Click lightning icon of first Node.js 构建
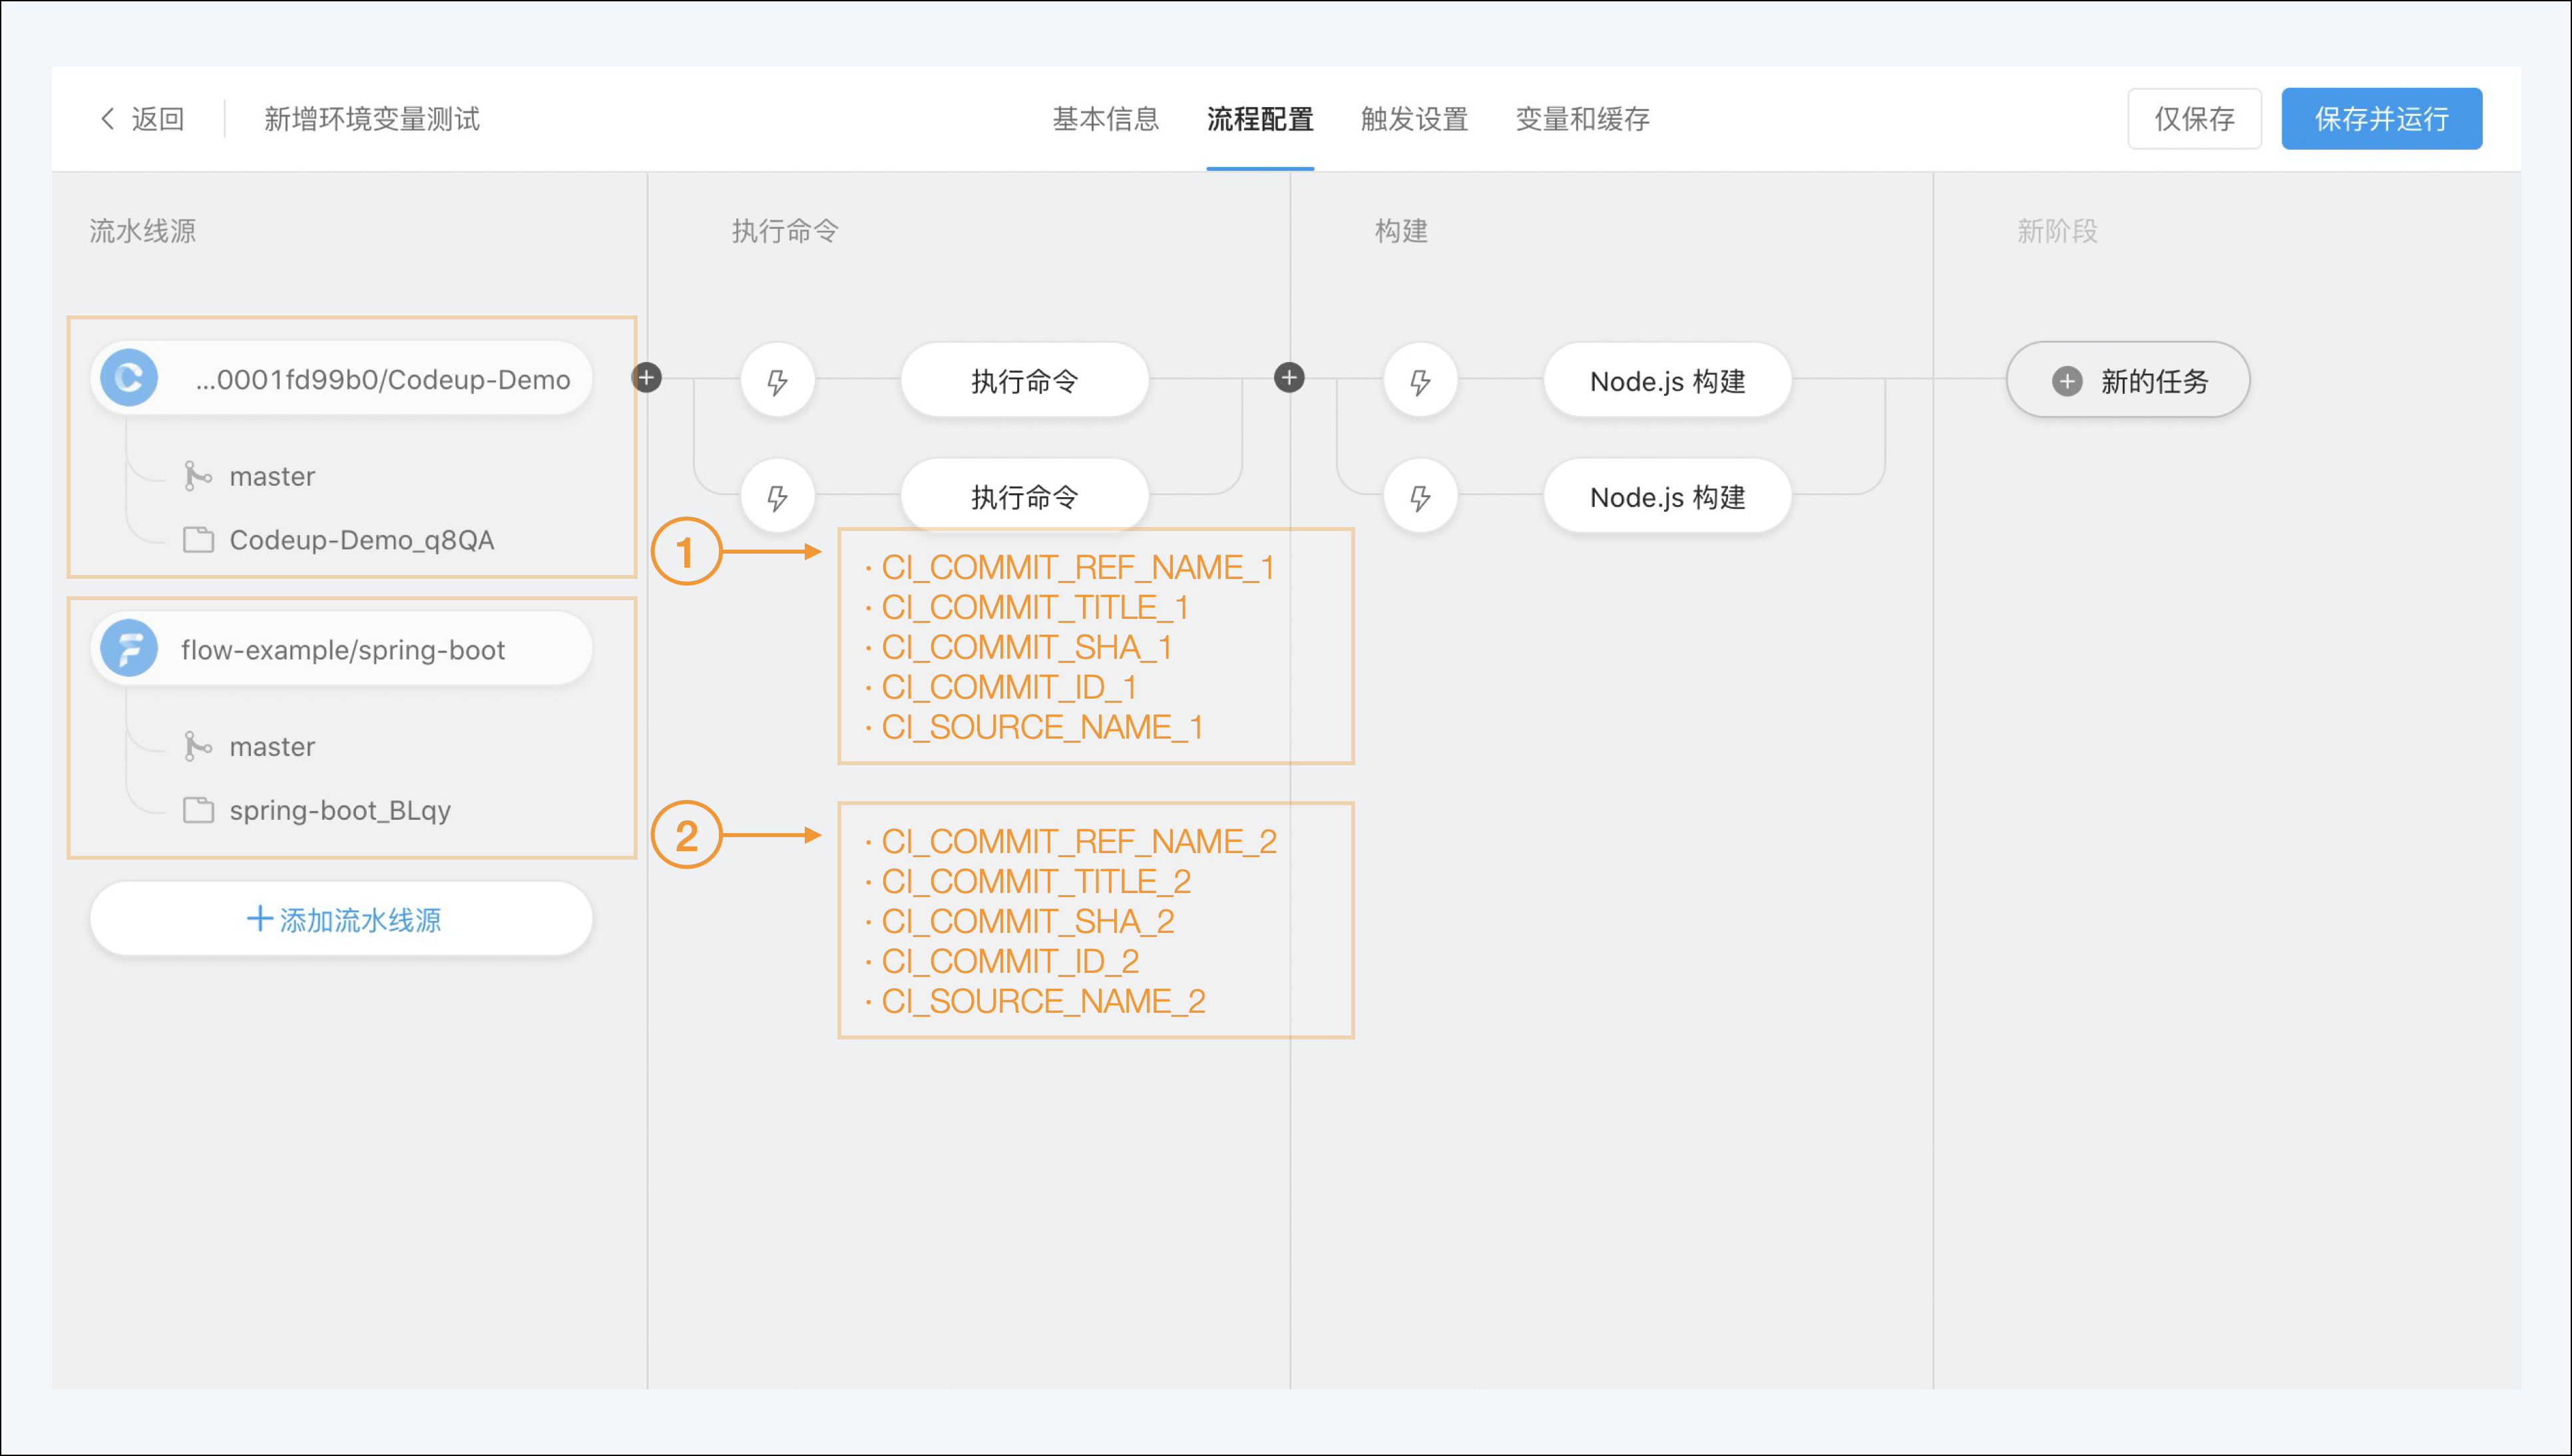The width and height of the screenshot is (2572, 1456). 1420,381
